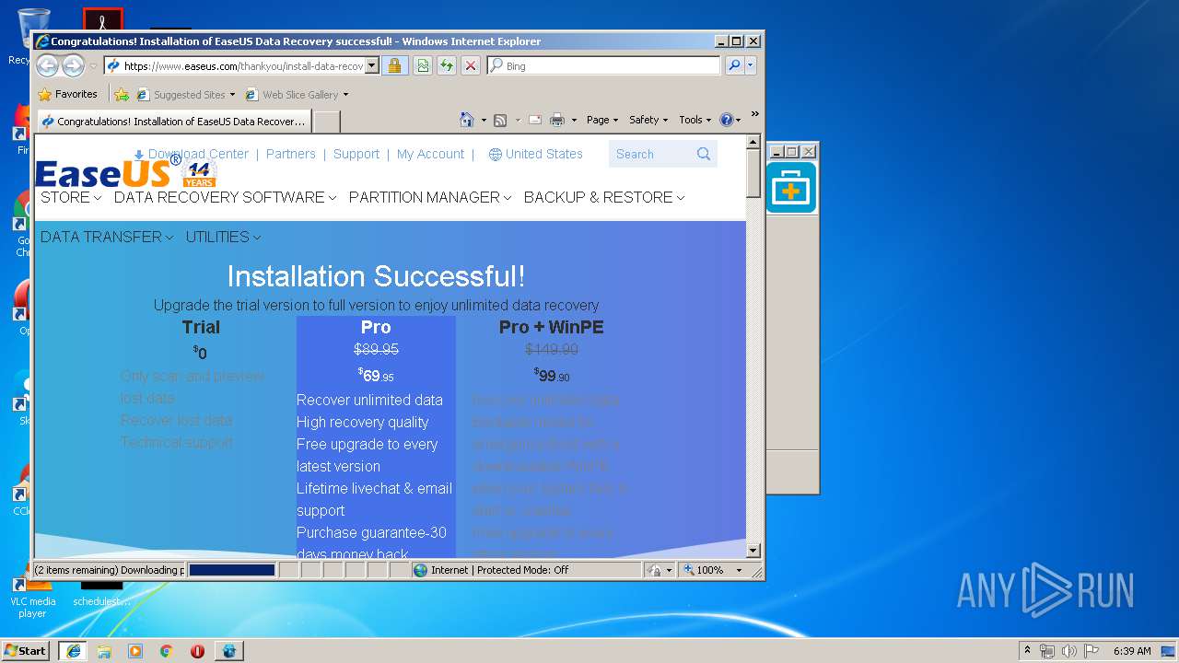Expand BACKUP & RESTORE menu

tap(604, 197)
